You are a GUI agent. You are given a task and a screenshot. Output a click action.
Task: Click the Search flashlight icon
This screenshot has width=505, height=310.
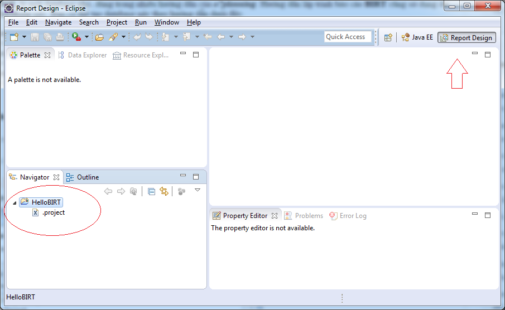(113, 37)
